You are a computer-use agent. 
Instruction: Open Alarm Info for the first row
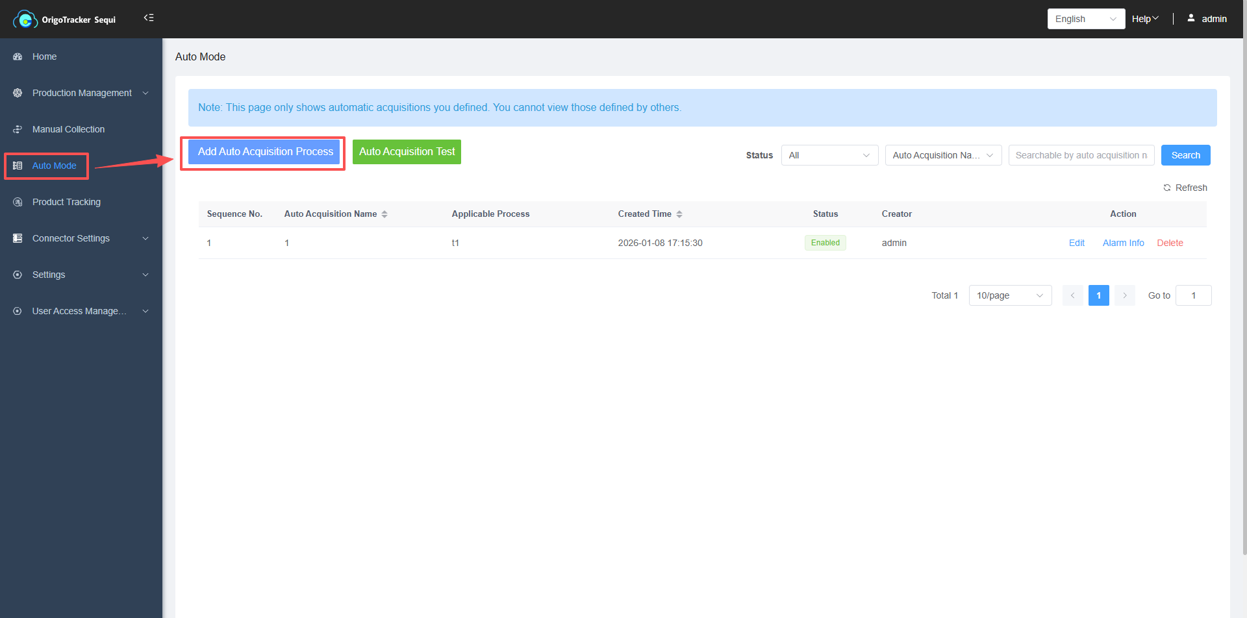(x=1123, y=243)
